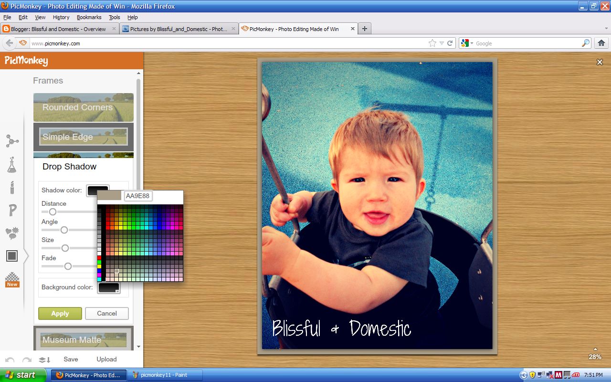
Task: Click the Distance slider handle
Action: [x=53, y=212]
